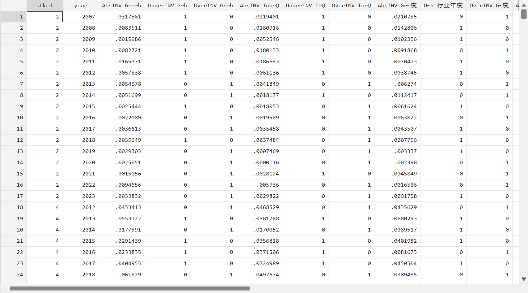Click the year cell showing 2007

pos(81,17)
